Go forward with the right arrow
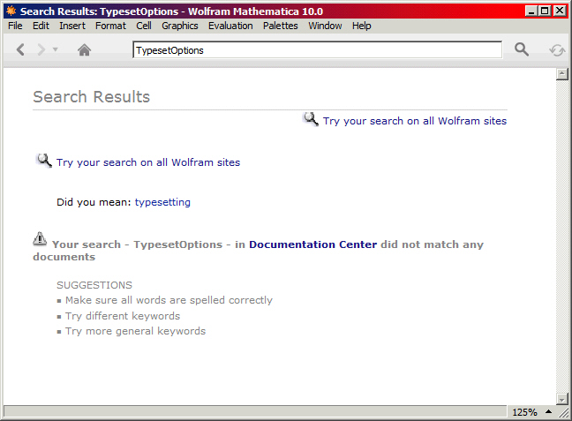This screenshot has height=421, width=572. [41, 49]
